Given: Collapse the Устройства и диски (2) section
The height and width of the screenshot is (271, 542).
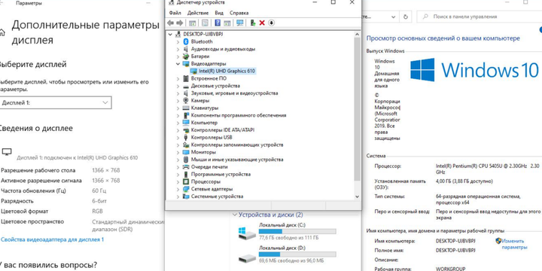Looking at the screenshot, I should click(x=236, y=215).
